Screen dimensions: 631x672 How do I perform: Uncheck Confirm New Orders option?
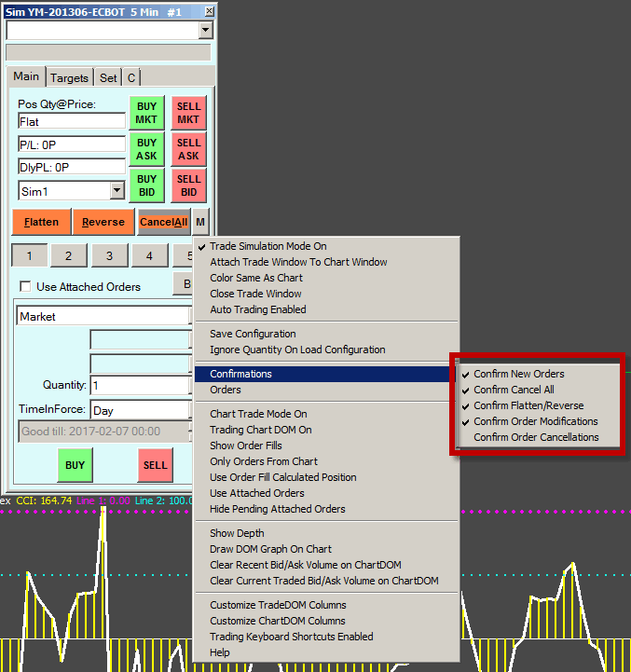518,374
